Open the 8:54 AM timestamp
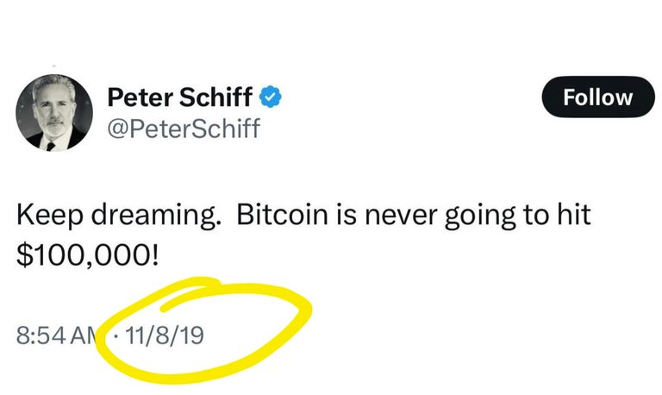This screenshot has width=662, height=395. coord(58,335)
